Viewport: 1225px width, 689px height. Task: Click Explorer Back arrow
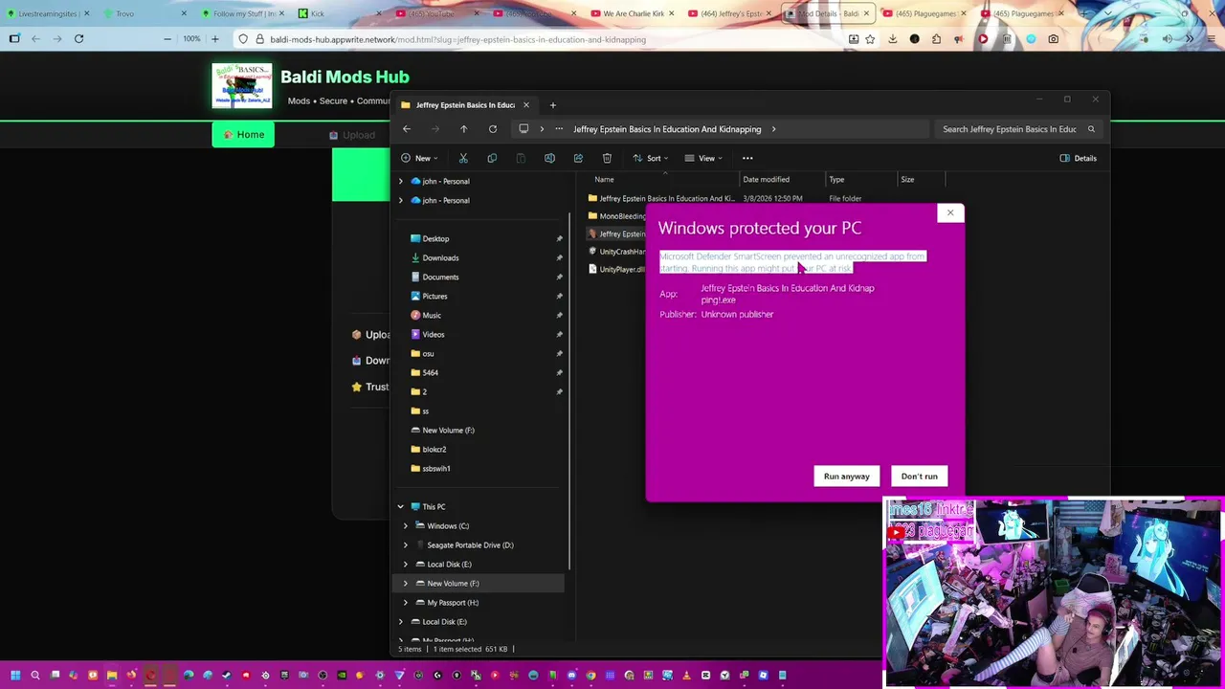(407, 129)
